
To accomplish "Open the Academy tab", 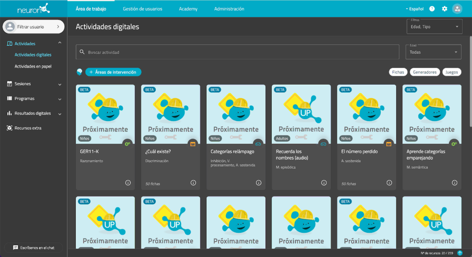I will click(188, 8).
